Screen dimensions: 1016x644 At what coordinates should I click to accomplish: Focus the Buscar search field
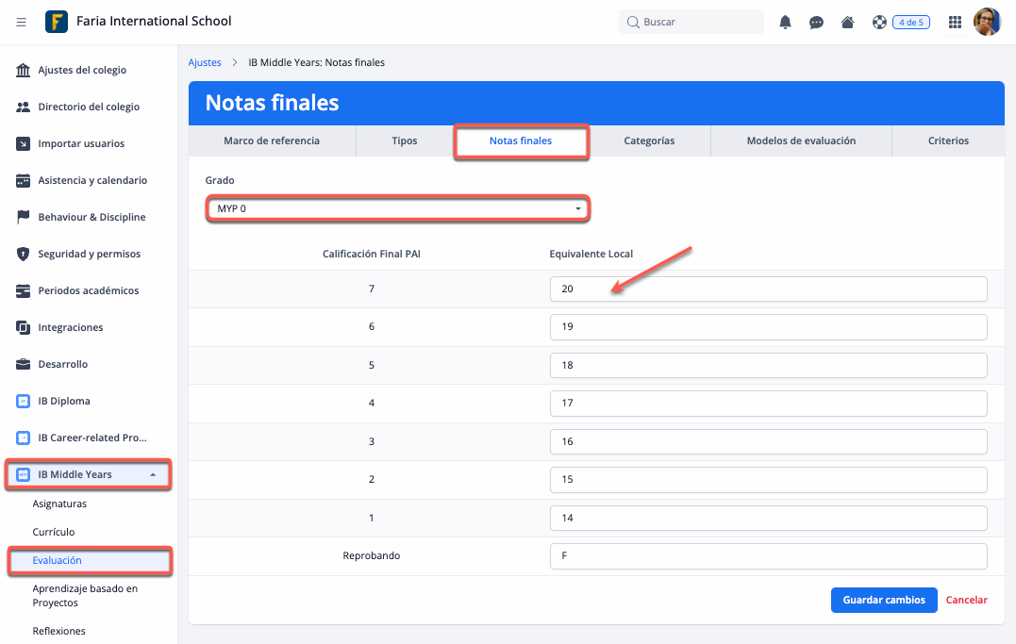click(698, 22)
